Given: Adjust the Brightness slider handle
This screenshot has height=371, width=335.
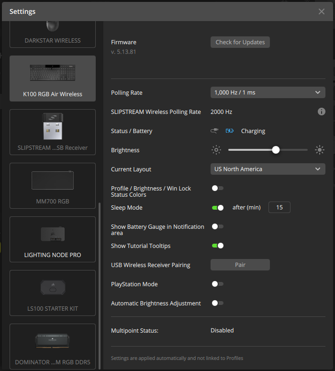Looking at the screenshot, I should click(x=276, y=150).
